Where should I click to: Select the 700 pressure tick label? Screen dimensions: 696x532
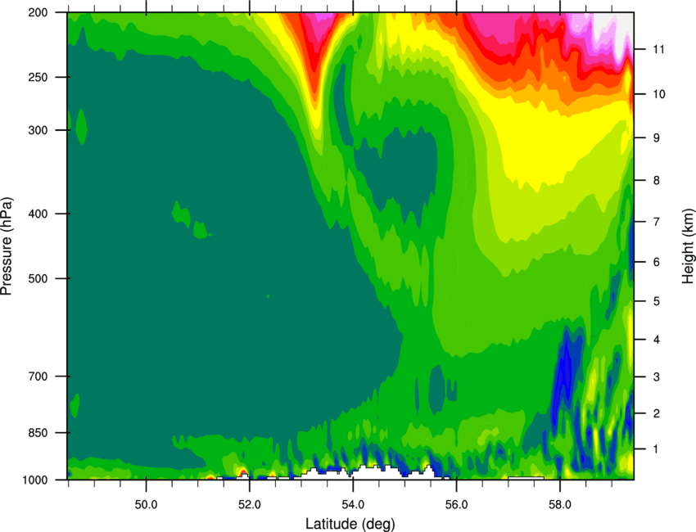point(38,376)
